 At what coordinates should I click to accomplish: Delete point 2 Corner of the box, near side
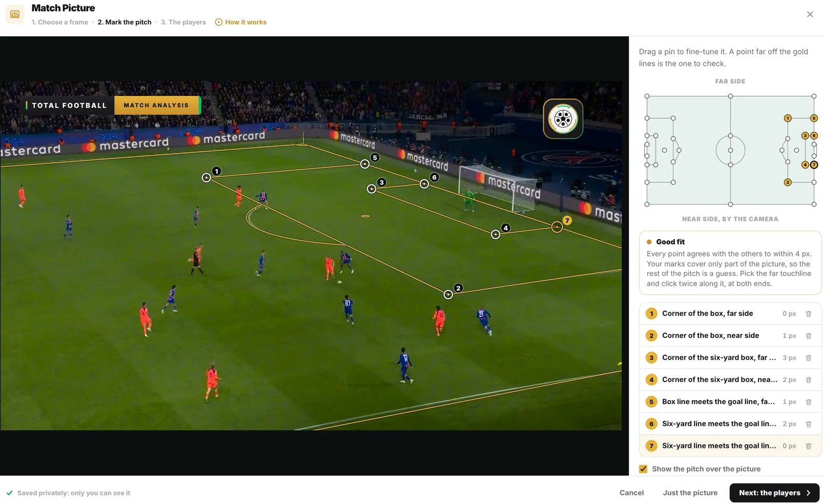click(808, 336)
